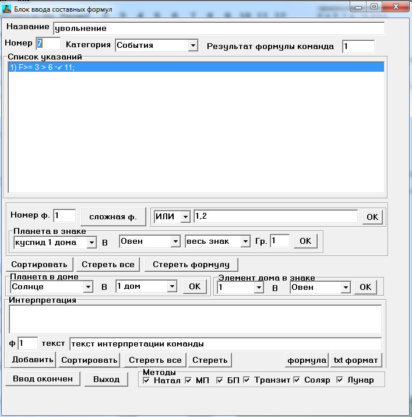Enable the Натал method checkbox
The width and height of the screenshot is (412, 417).
point(145,380)
